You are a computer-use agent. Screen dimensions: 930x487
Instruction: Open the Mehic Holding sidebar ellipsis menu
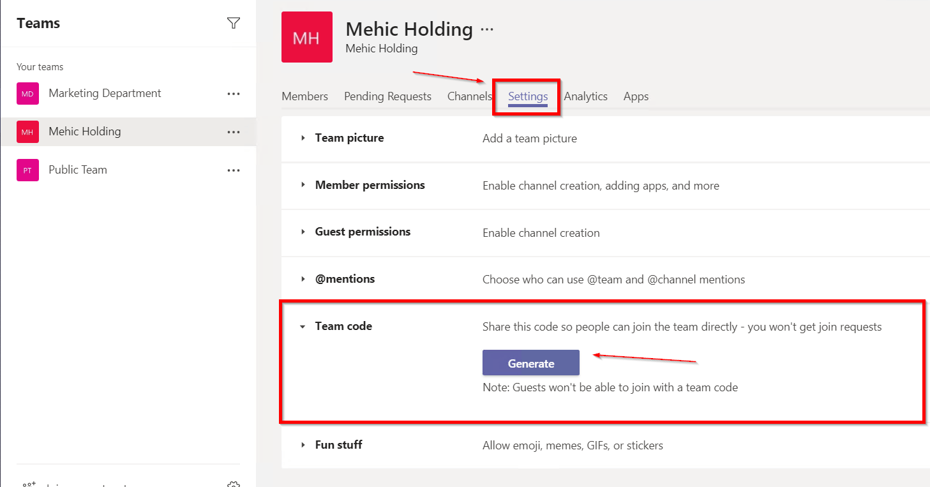234,132
